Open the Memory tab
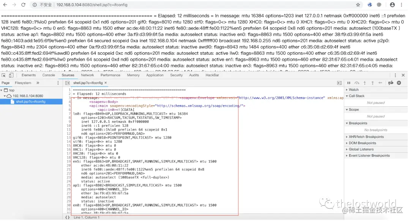Viewport: 410px width, 221px height. (133, 75)
